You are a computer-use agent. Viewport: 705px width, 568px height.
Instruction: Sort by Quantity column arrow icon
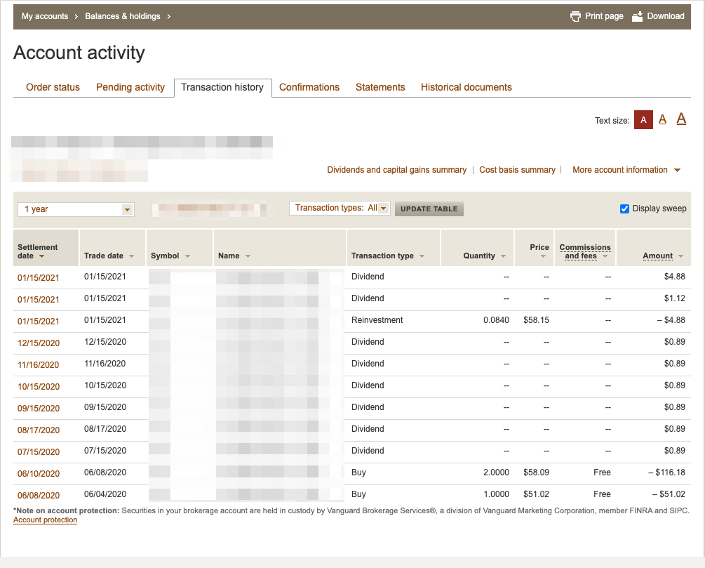tap(504, 256)
